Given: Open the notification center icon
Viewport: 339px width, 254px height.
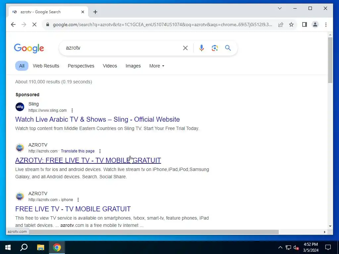Looking at the screenshot, I should [328, 247].
